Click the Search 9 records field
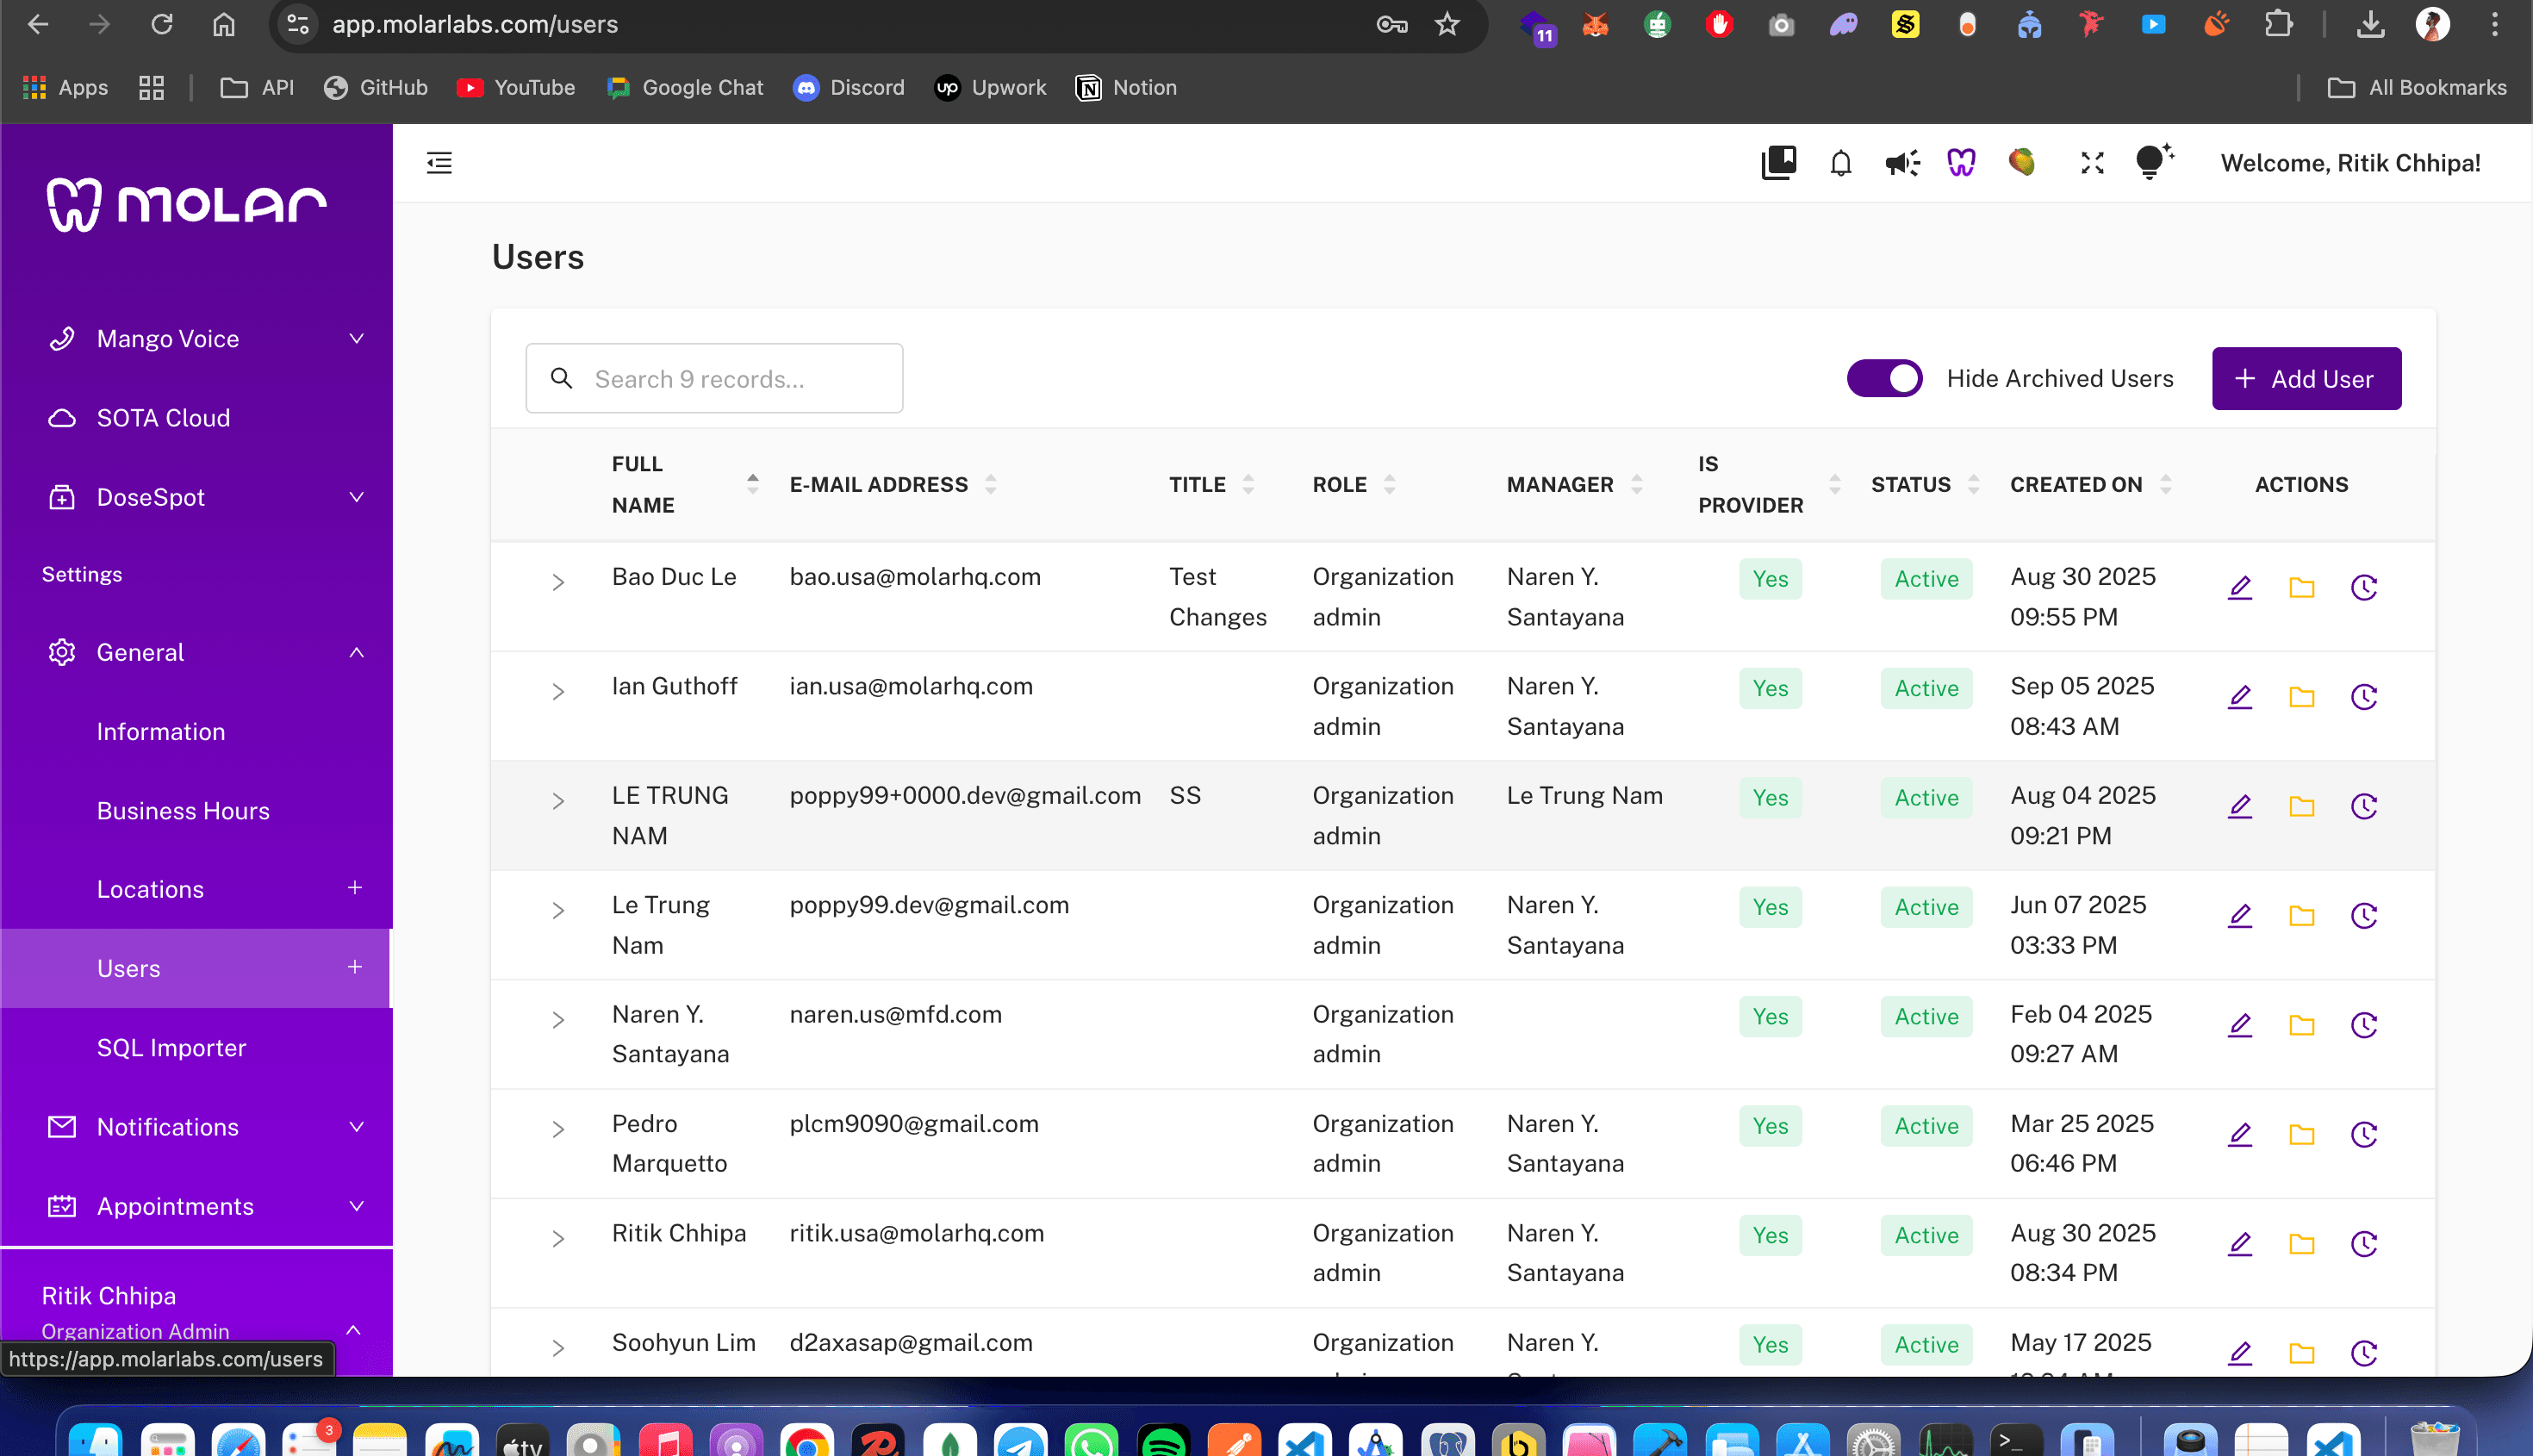The width and height of the screenshot is (2533, 1456). click(714, 379)
